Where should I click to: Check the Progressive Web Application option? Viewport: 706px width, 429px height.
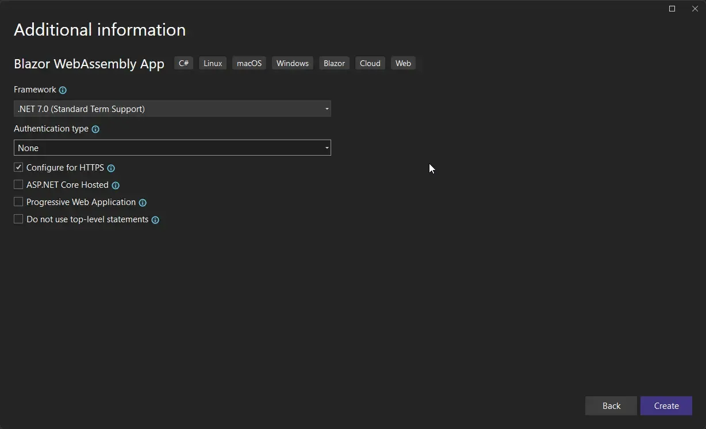coord(18,202)
